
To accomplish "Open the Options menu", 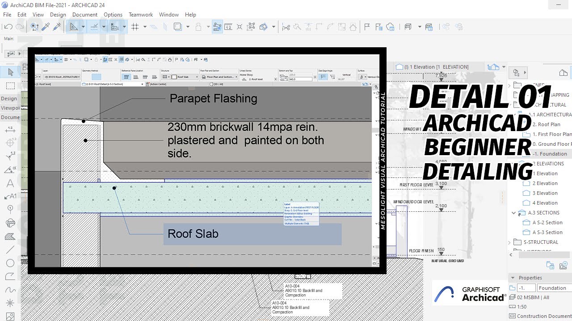I will (113, 15).
